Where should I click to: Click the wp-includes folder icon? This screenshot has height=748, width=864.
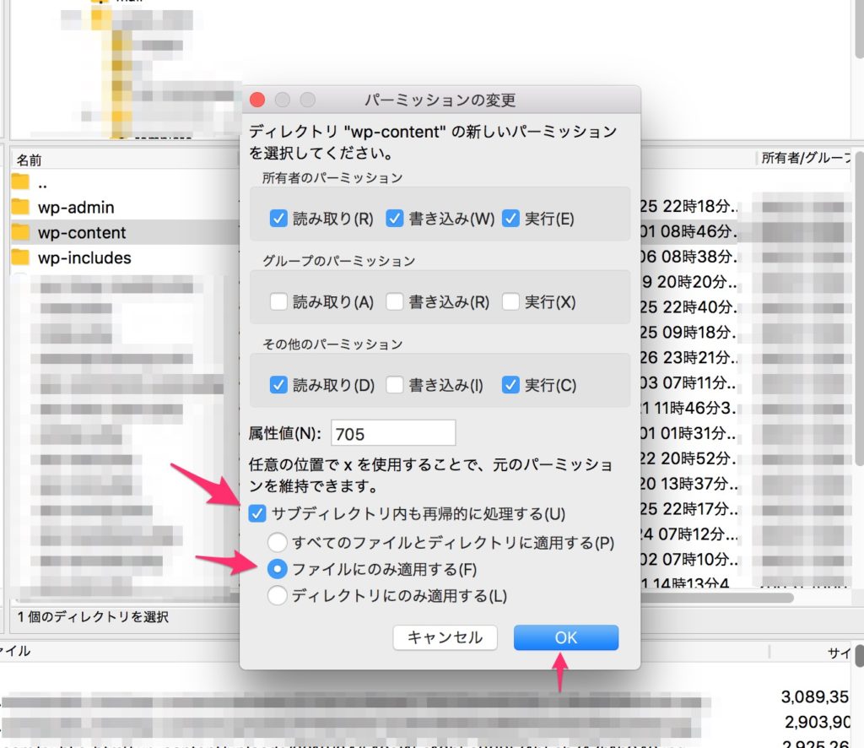click(21, 258)
